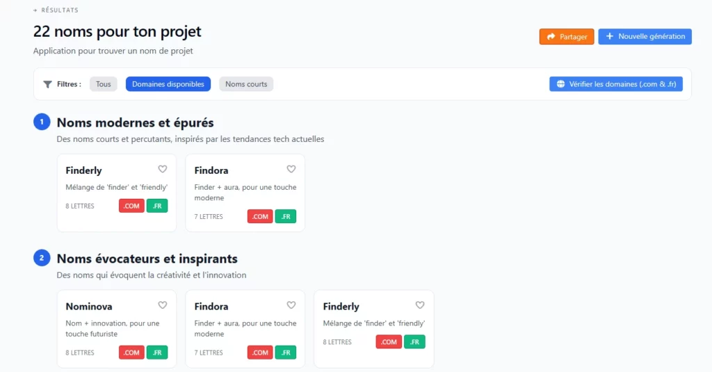The height and width of the screenshot is (372, 712).
Task: Click green .FR badge on Nominova card
Action: (157, 353)
